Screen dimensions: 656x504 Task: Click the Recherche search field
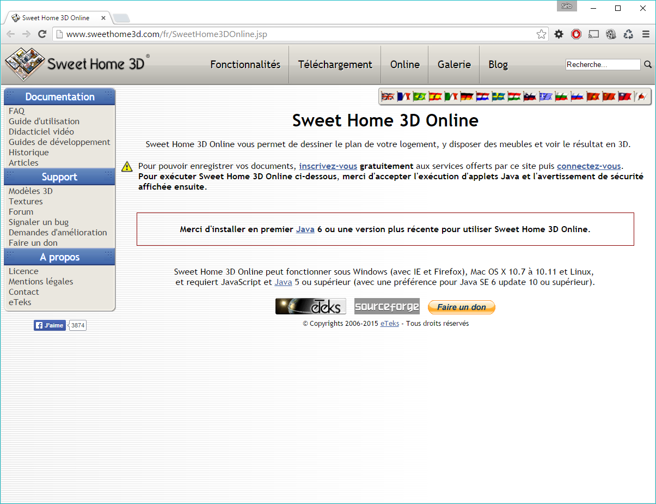pos(603,64)
